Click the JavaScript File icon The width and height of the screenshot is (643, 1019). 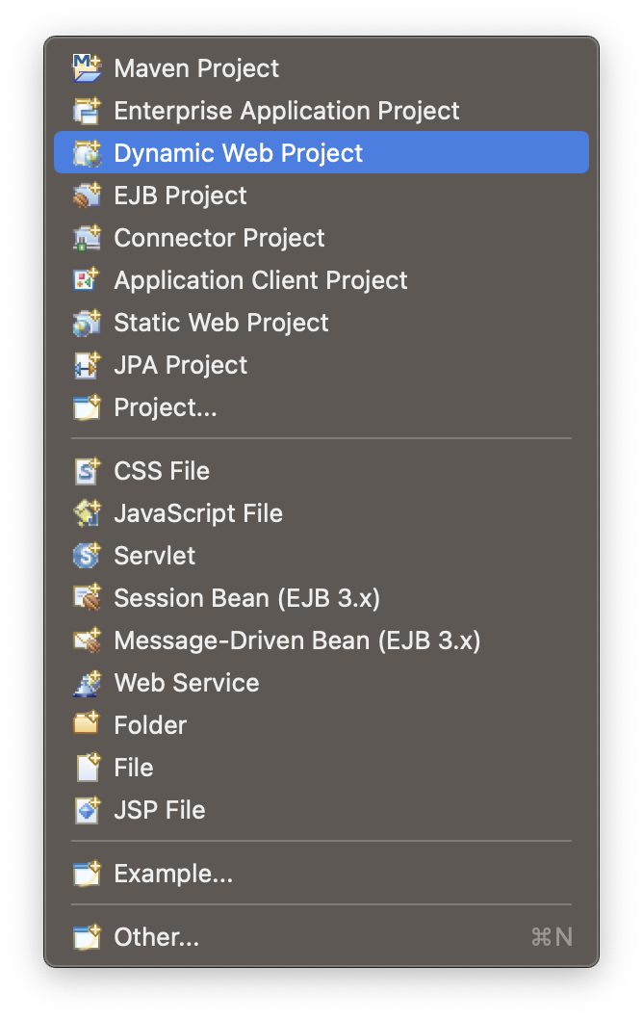[87, 513]
